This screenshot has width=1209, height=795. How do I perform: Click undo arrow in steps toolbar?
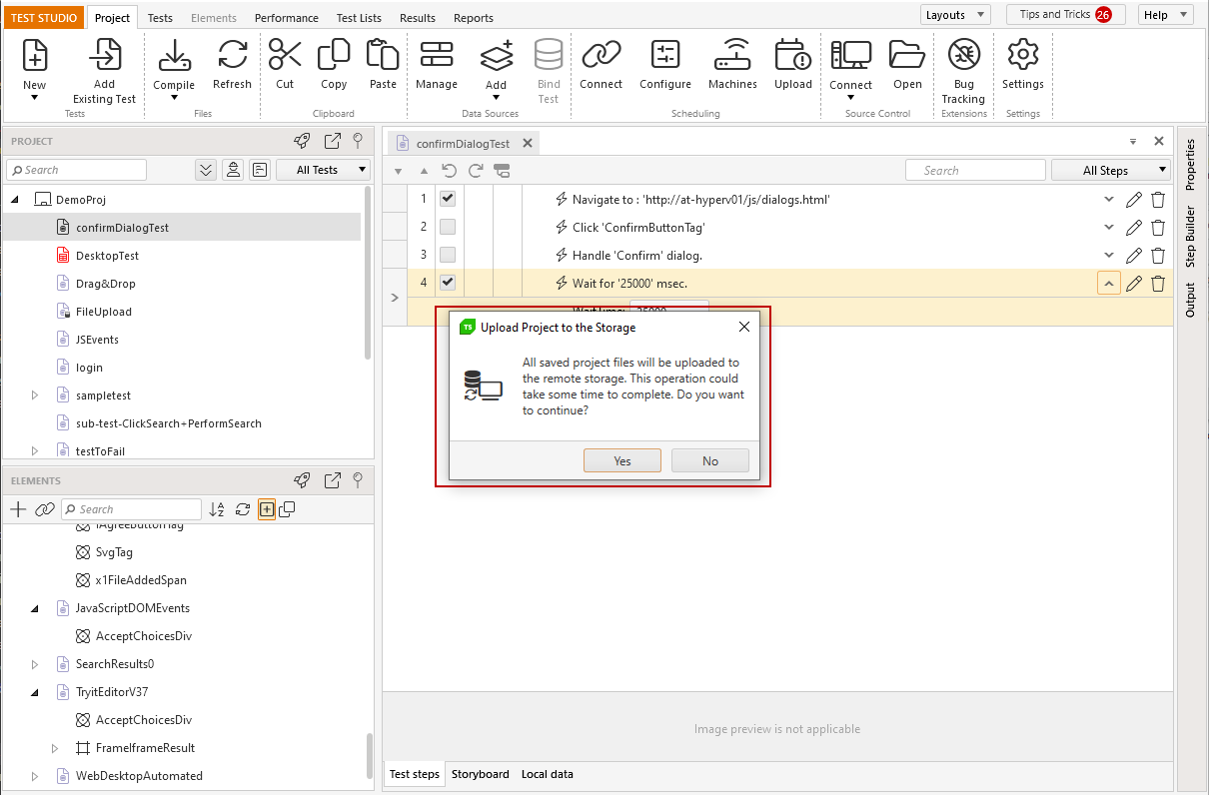[x=450, y=171]
